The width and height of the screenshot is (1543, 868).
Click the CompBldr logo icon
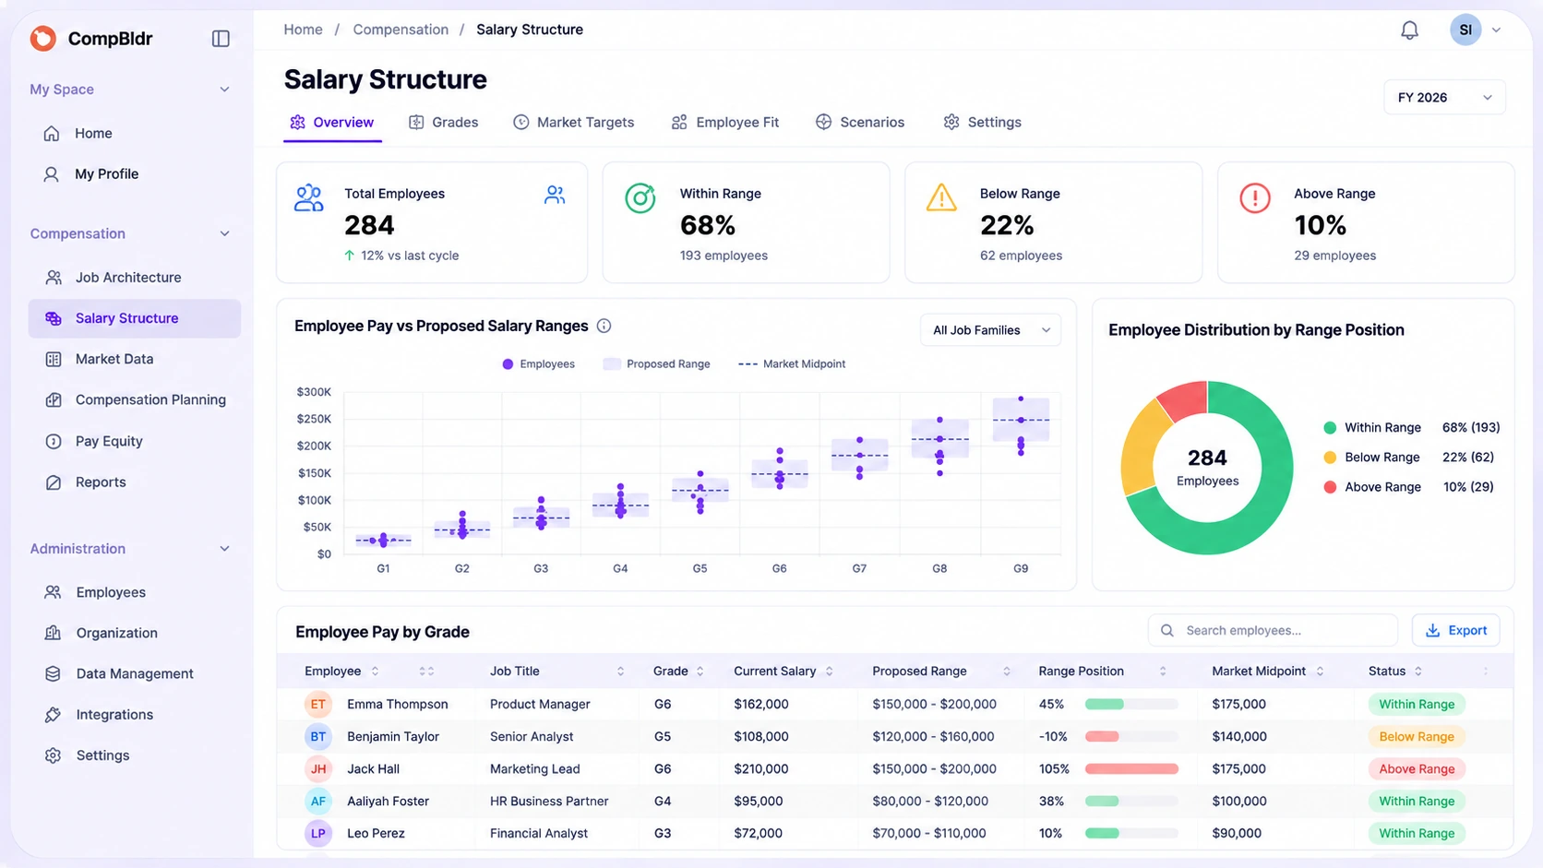tap(42, 38)
